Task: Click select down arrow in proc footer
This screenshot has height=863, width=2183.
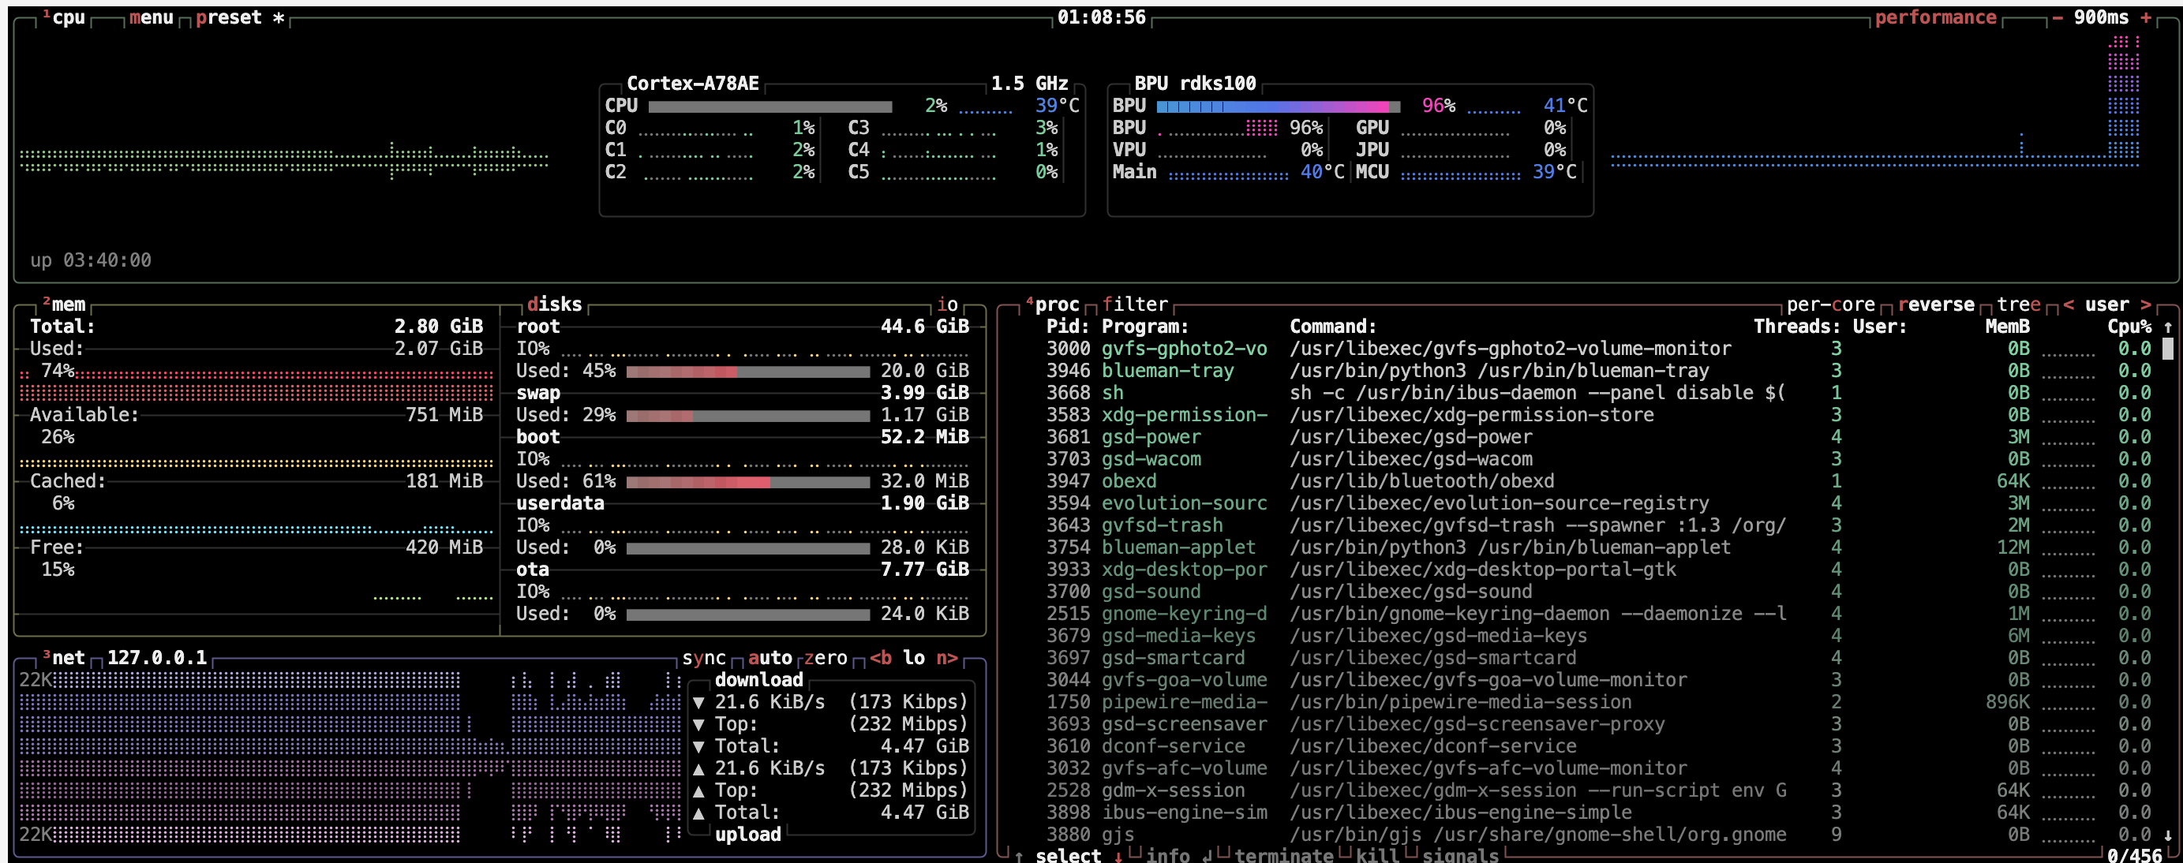Action: click(1118, 855)
